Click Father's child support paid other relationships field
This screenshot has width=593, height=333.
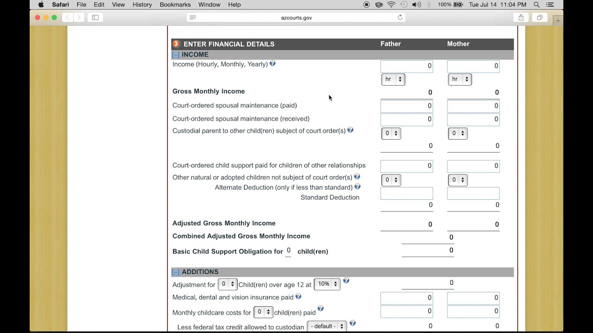pos(407,166)
